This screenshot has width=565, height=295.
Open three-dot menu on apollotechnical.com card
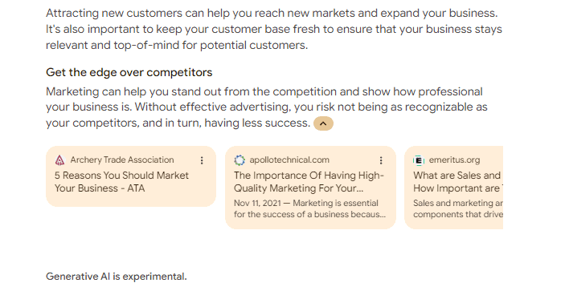[381, 160]
